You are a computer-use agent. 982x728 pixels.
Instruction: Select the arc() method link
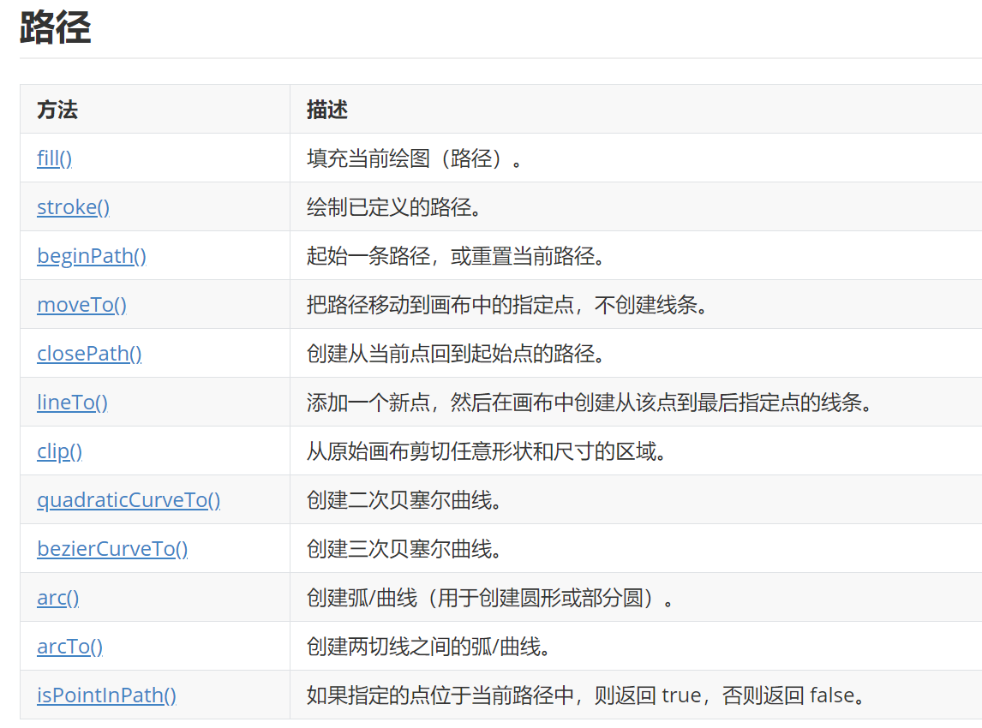click(57, 597)
